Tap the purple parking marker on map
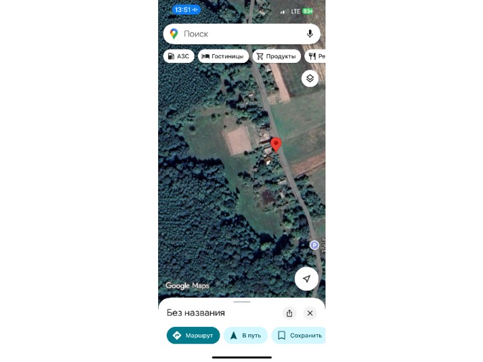The image size is (483, 362). click(x=314, y=246)
